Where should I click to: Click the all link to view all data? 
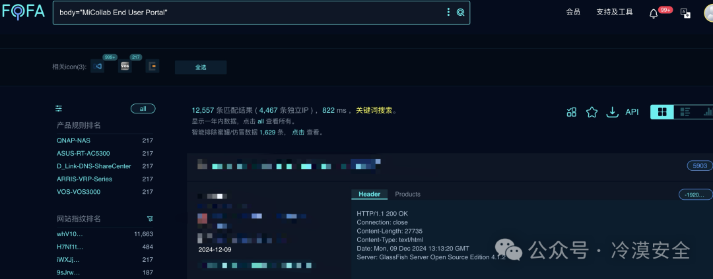pyautogui.click(x=261, y=121)
